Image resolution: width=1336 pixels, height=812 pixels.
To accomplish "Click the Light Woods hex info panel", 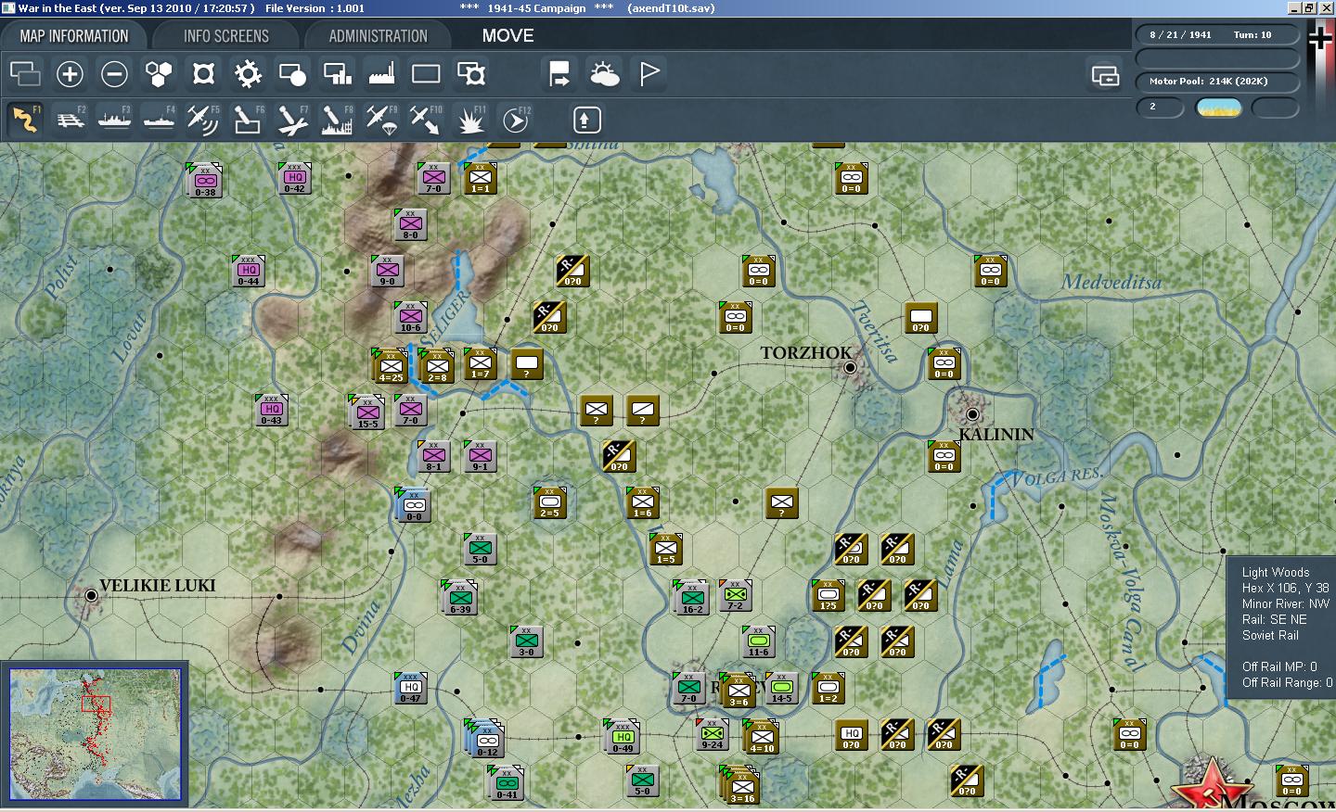I will coord(1282,628).
